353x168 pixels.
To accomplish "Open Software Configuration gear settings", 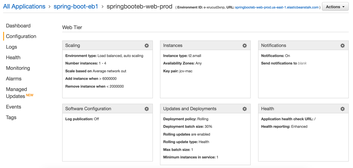I will coord(147,109).
